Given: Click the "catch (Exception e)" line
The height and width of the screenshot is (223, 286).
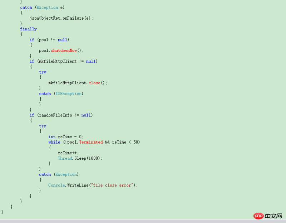Looking at the screenshot, I should [x=42, y=8].
